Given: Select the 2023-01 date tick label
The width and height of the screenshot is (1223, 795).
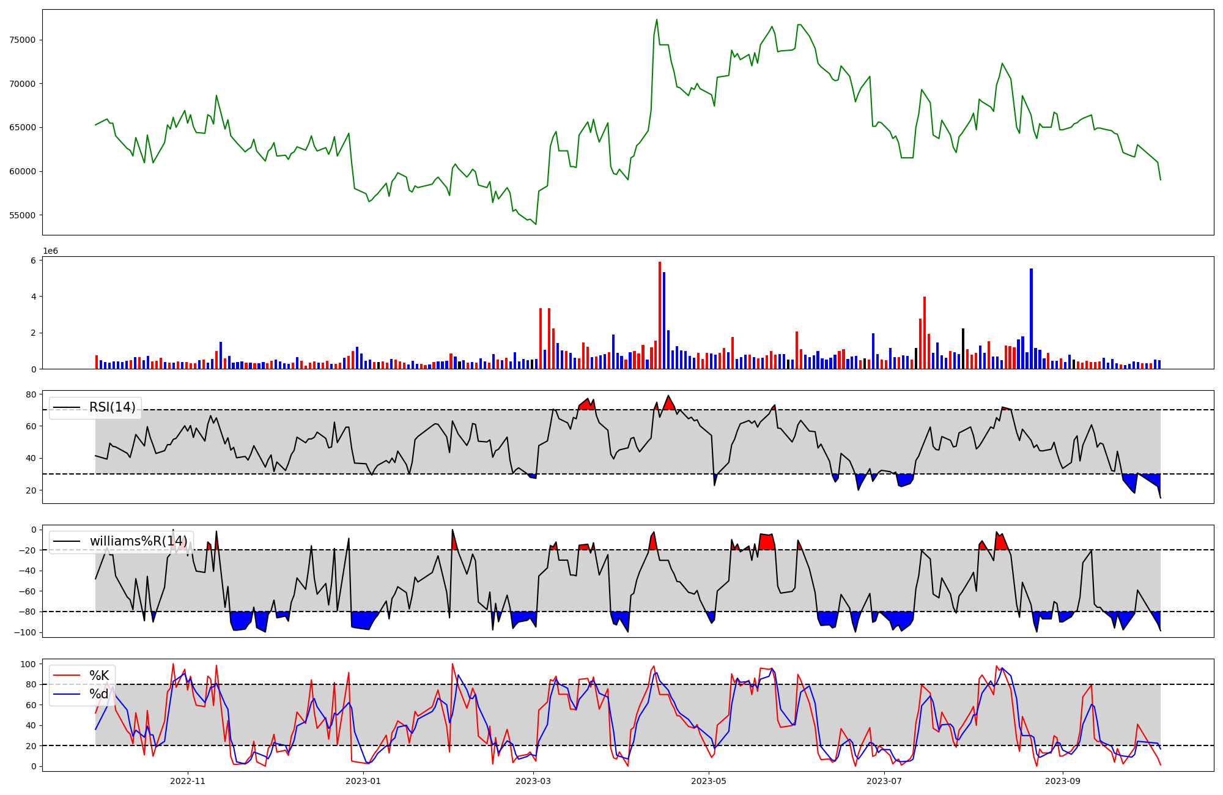Looking at the screenshot, I should [363, 781].
